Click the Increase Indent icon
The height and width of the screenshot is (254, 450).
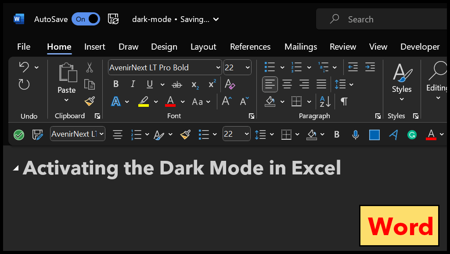[x=370, y=67]
